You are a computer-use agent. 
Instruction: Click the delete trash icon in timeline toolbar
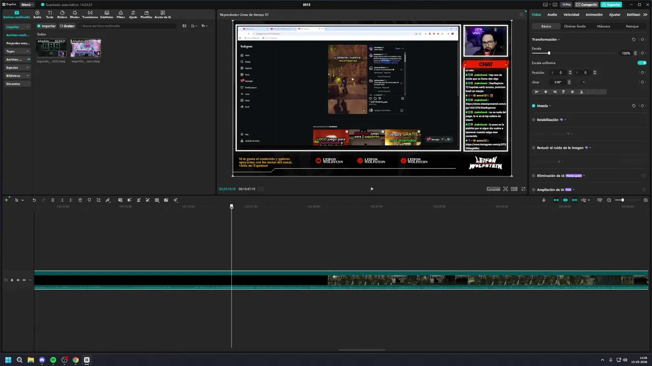[x=80, y=200]
